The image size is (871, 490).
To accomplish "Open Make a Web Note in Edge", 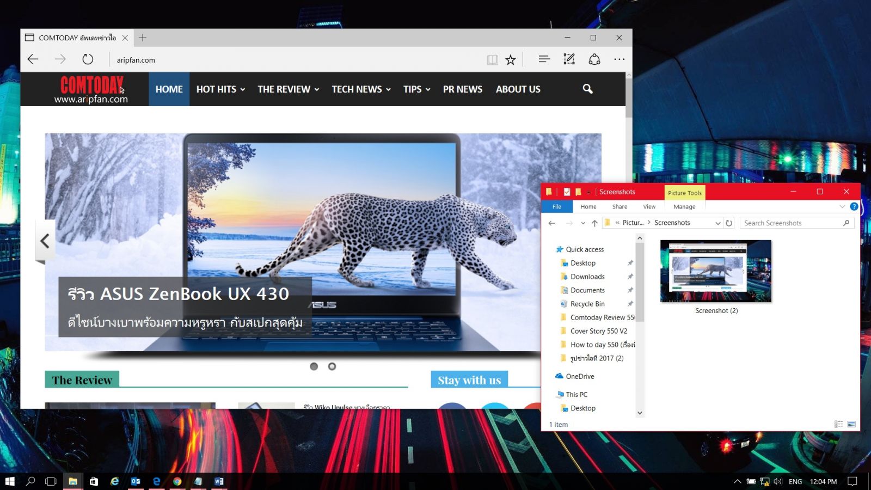I will point(569,59).
